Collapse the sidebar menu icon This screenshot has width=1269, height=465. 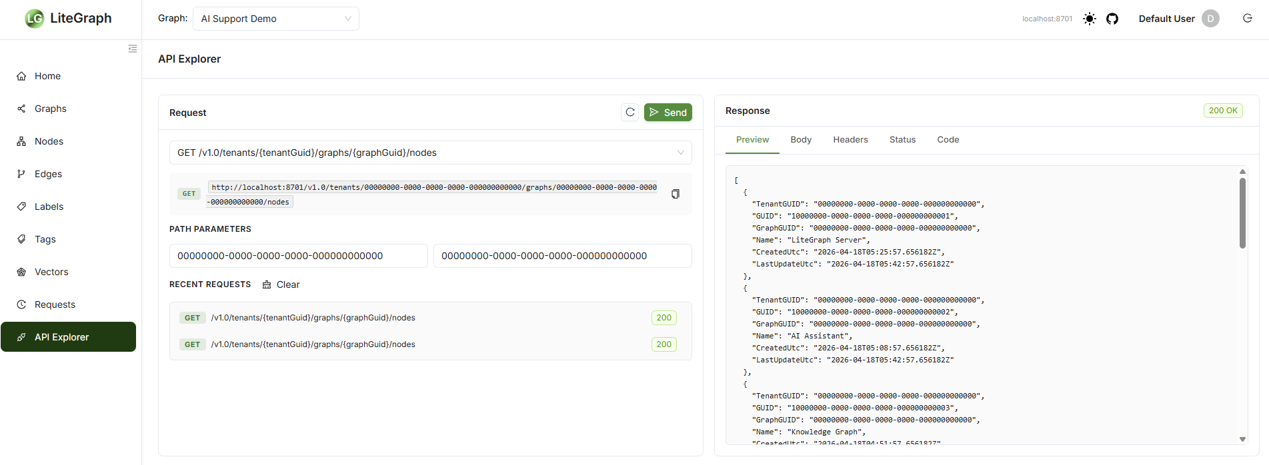133,49
